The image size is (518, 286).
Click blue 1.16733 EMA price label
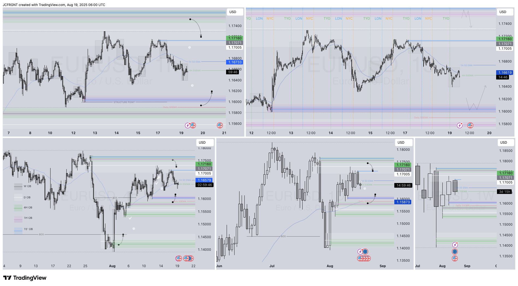pyautogui.click(x=235, y=62)
